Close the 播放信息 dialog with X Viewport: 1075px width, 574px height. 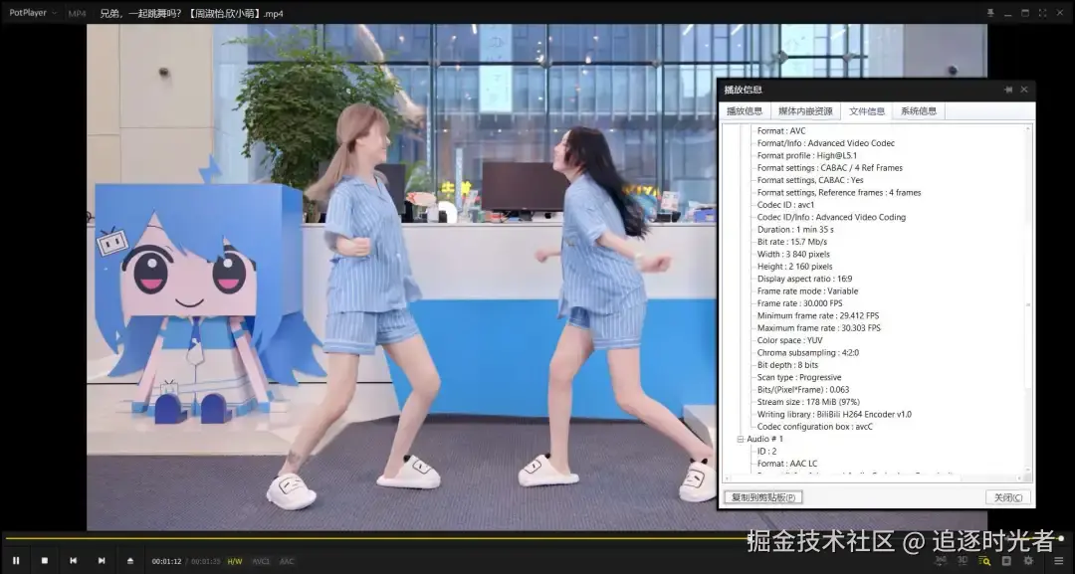(x=1024, y=90)
